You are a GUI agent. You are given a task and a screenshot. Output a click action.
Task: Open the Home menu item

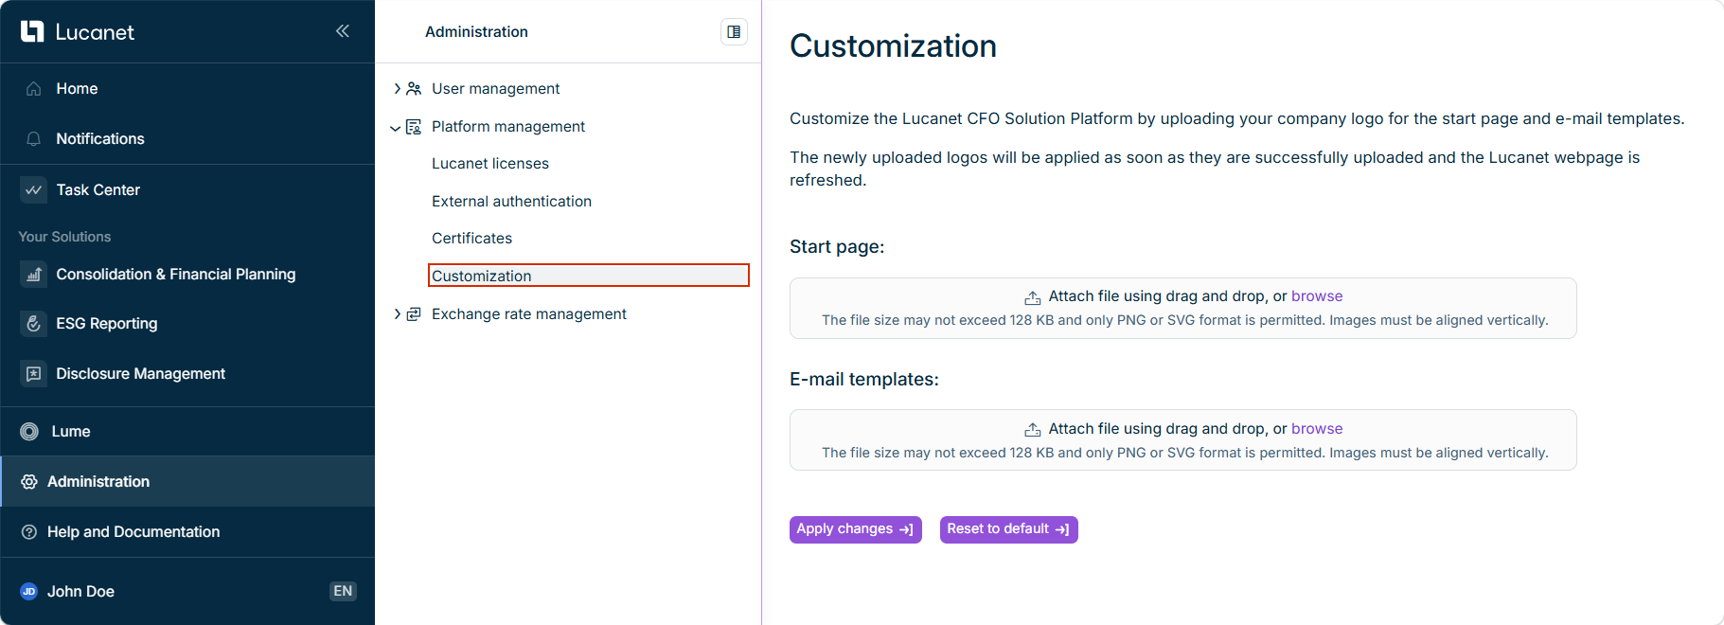(187, 89)
